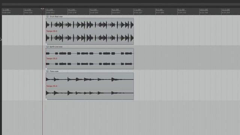Click the Piano.wav clip icon
The height and width of the screenshot is (135, 240).
click(x=47, y=71)
